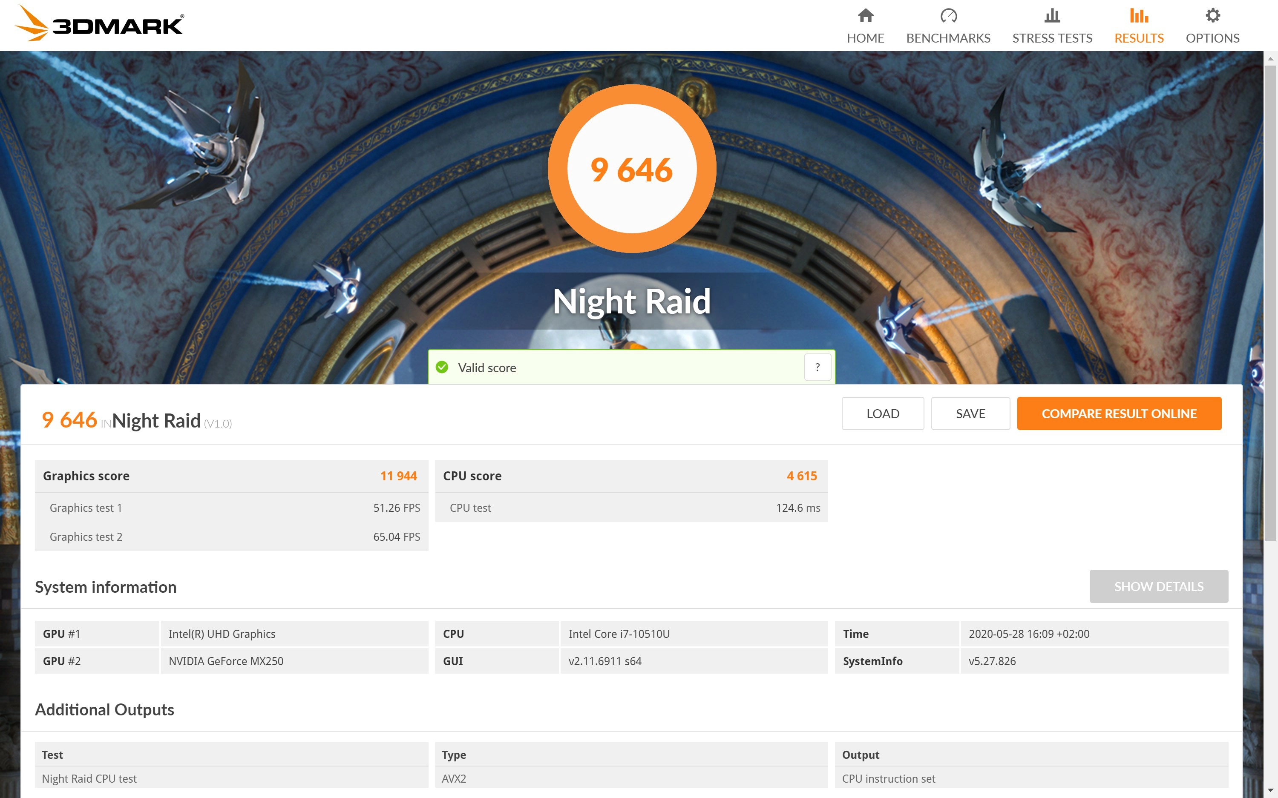
Task: Click the SAVE button
Action: 970,413
